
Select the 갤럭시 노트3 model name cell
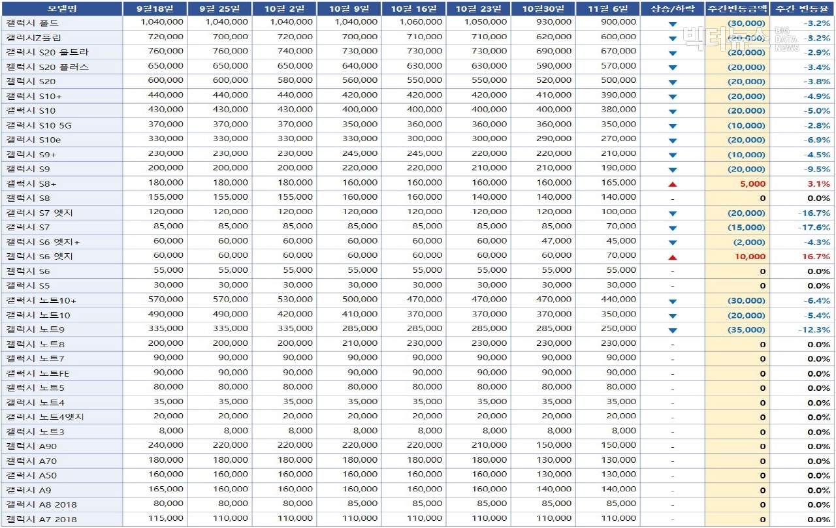[61, 432]
